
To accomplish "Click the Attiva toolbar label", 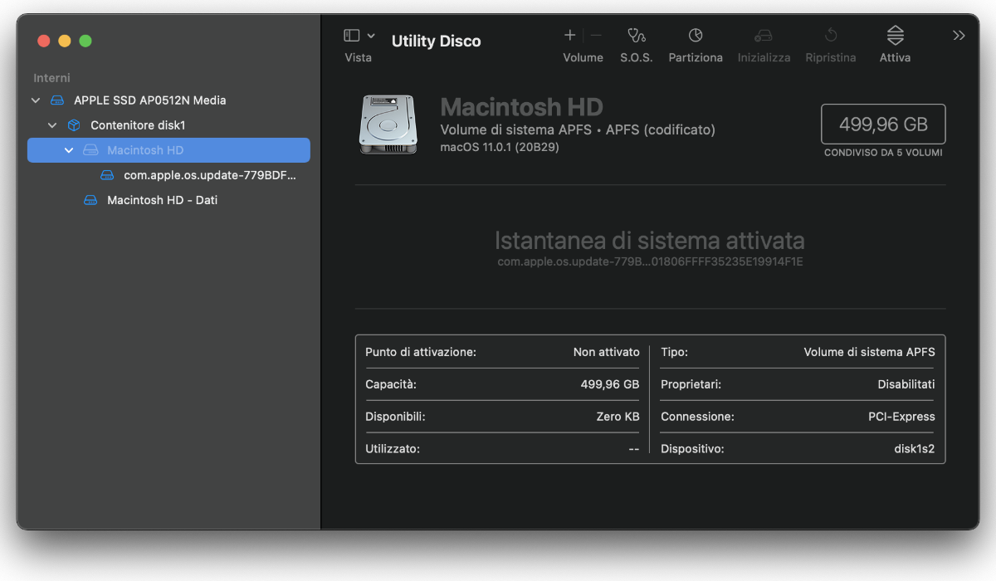I will (x=896, y=58).
